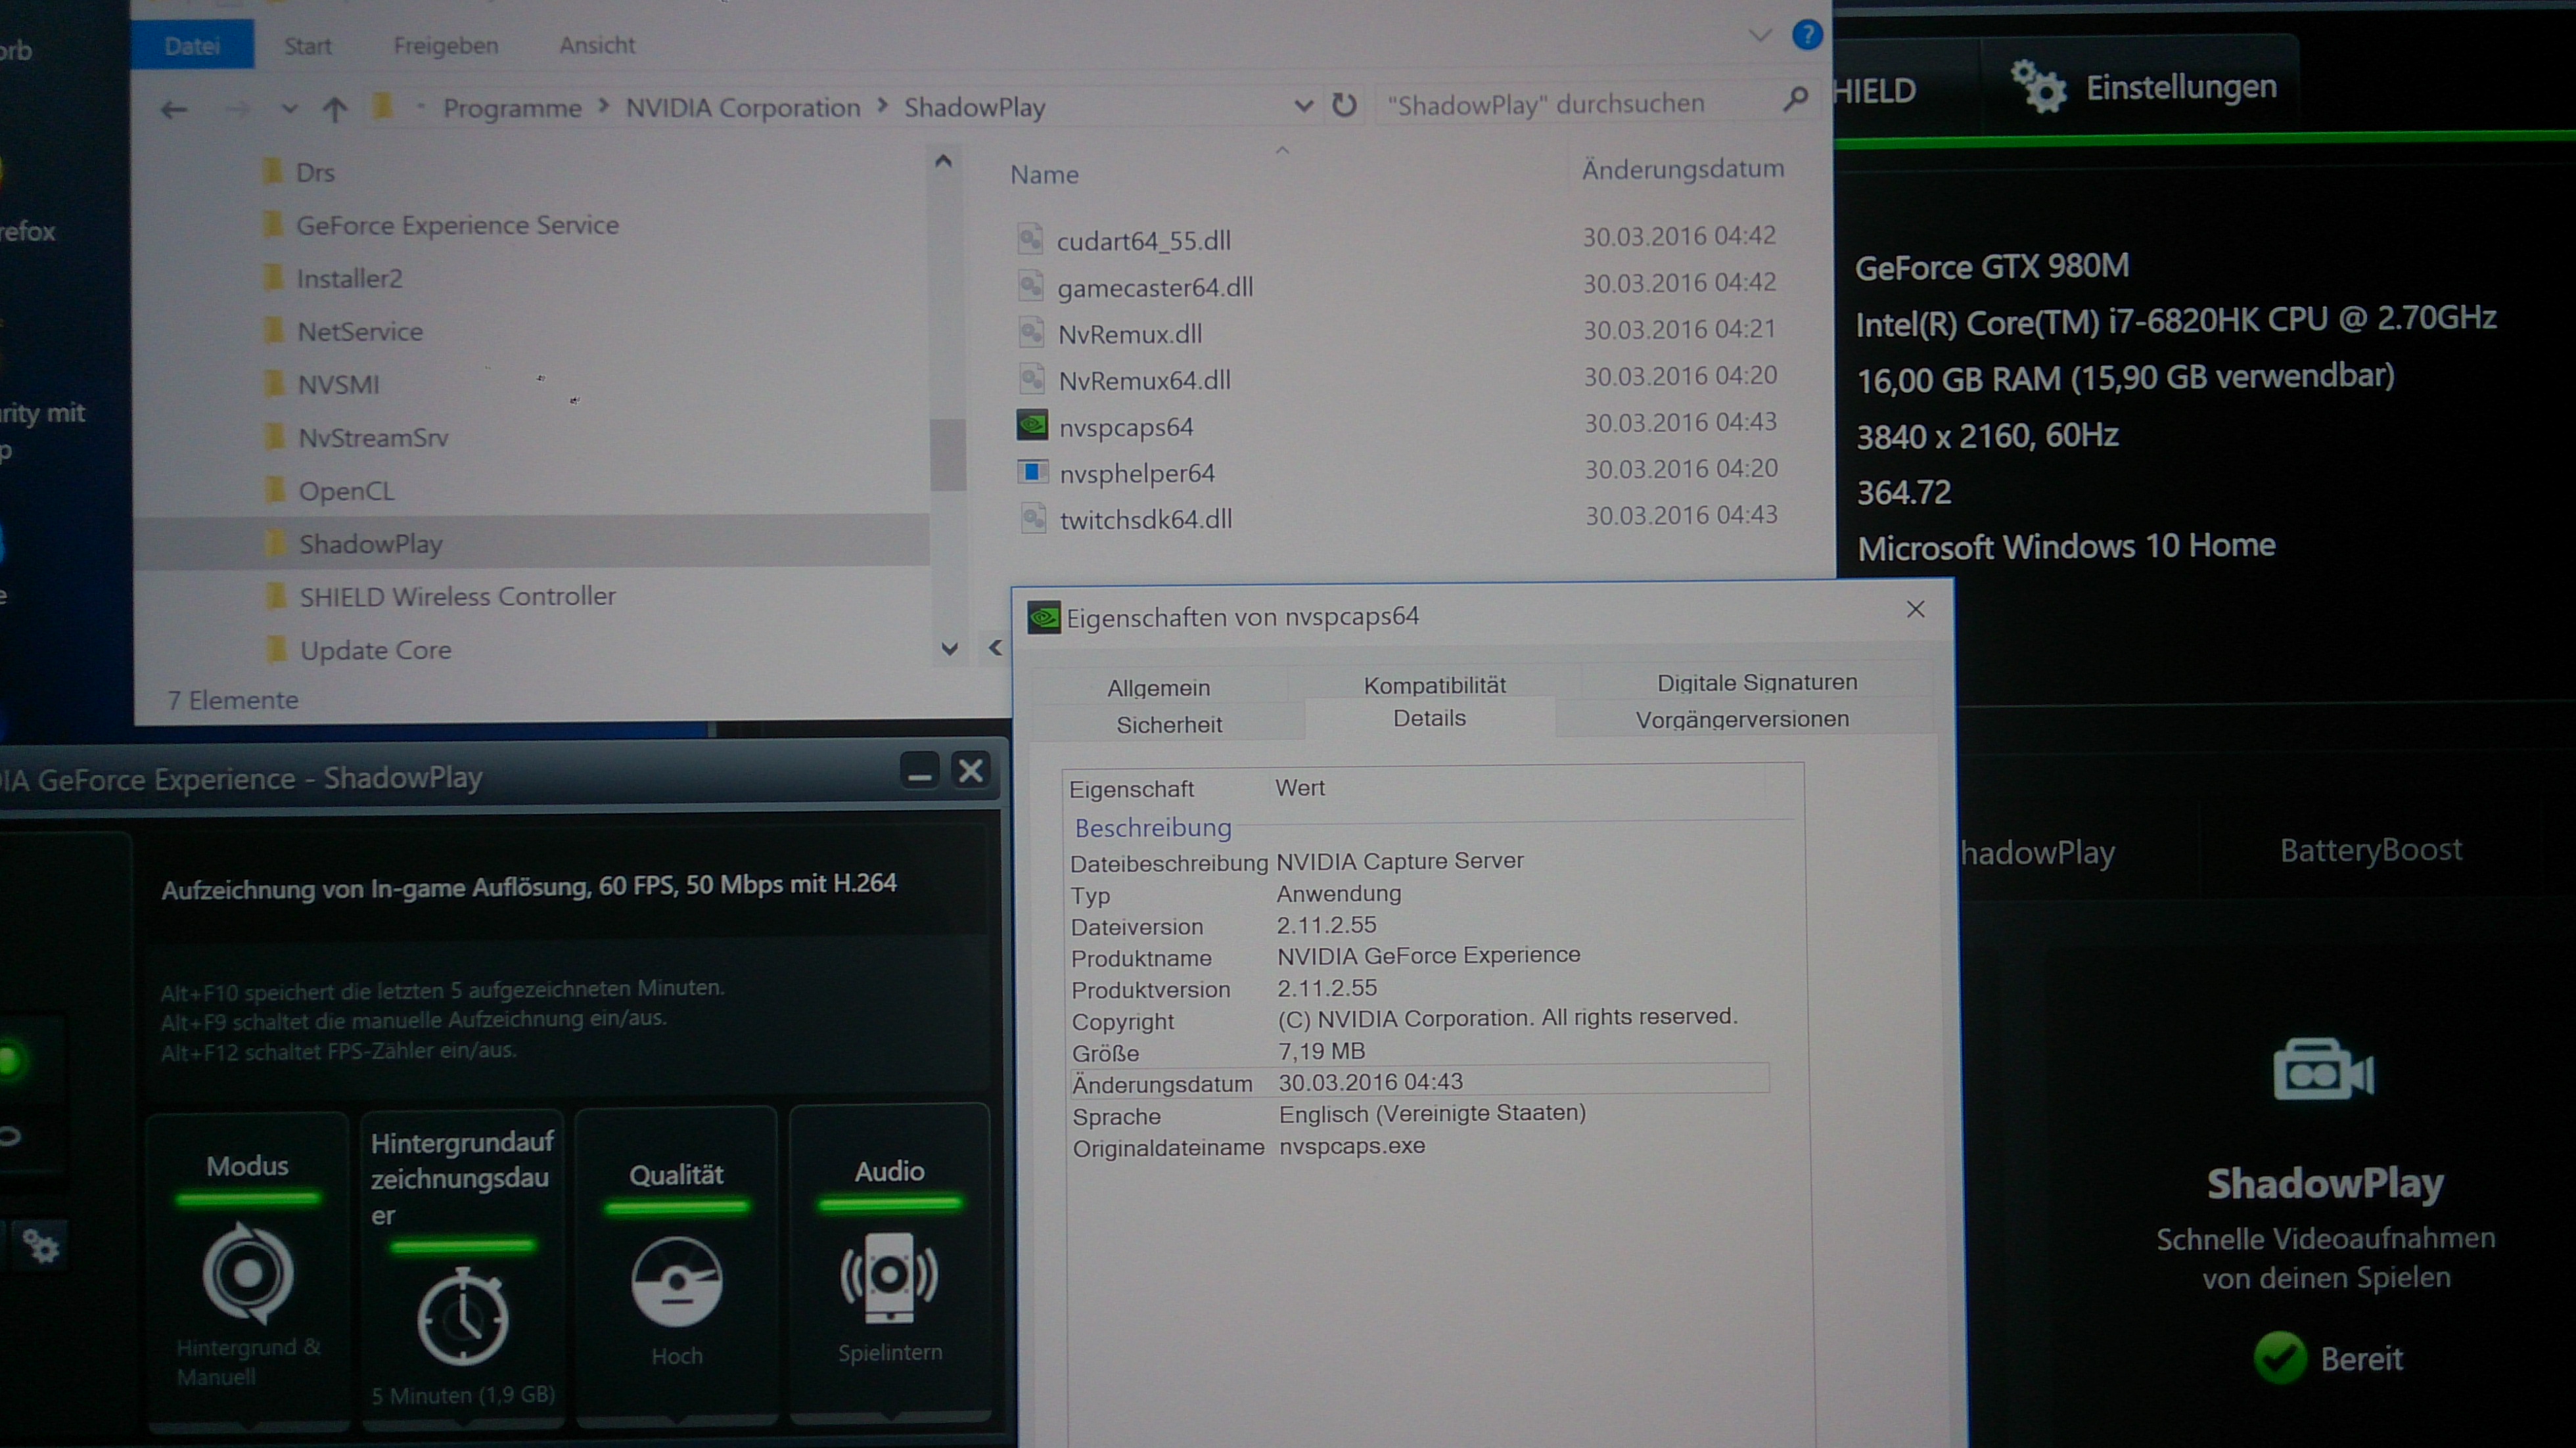Open recent locations dropdown arrow
Viewport: 2576px width, 1448px height.
click(x=289, y=109)
